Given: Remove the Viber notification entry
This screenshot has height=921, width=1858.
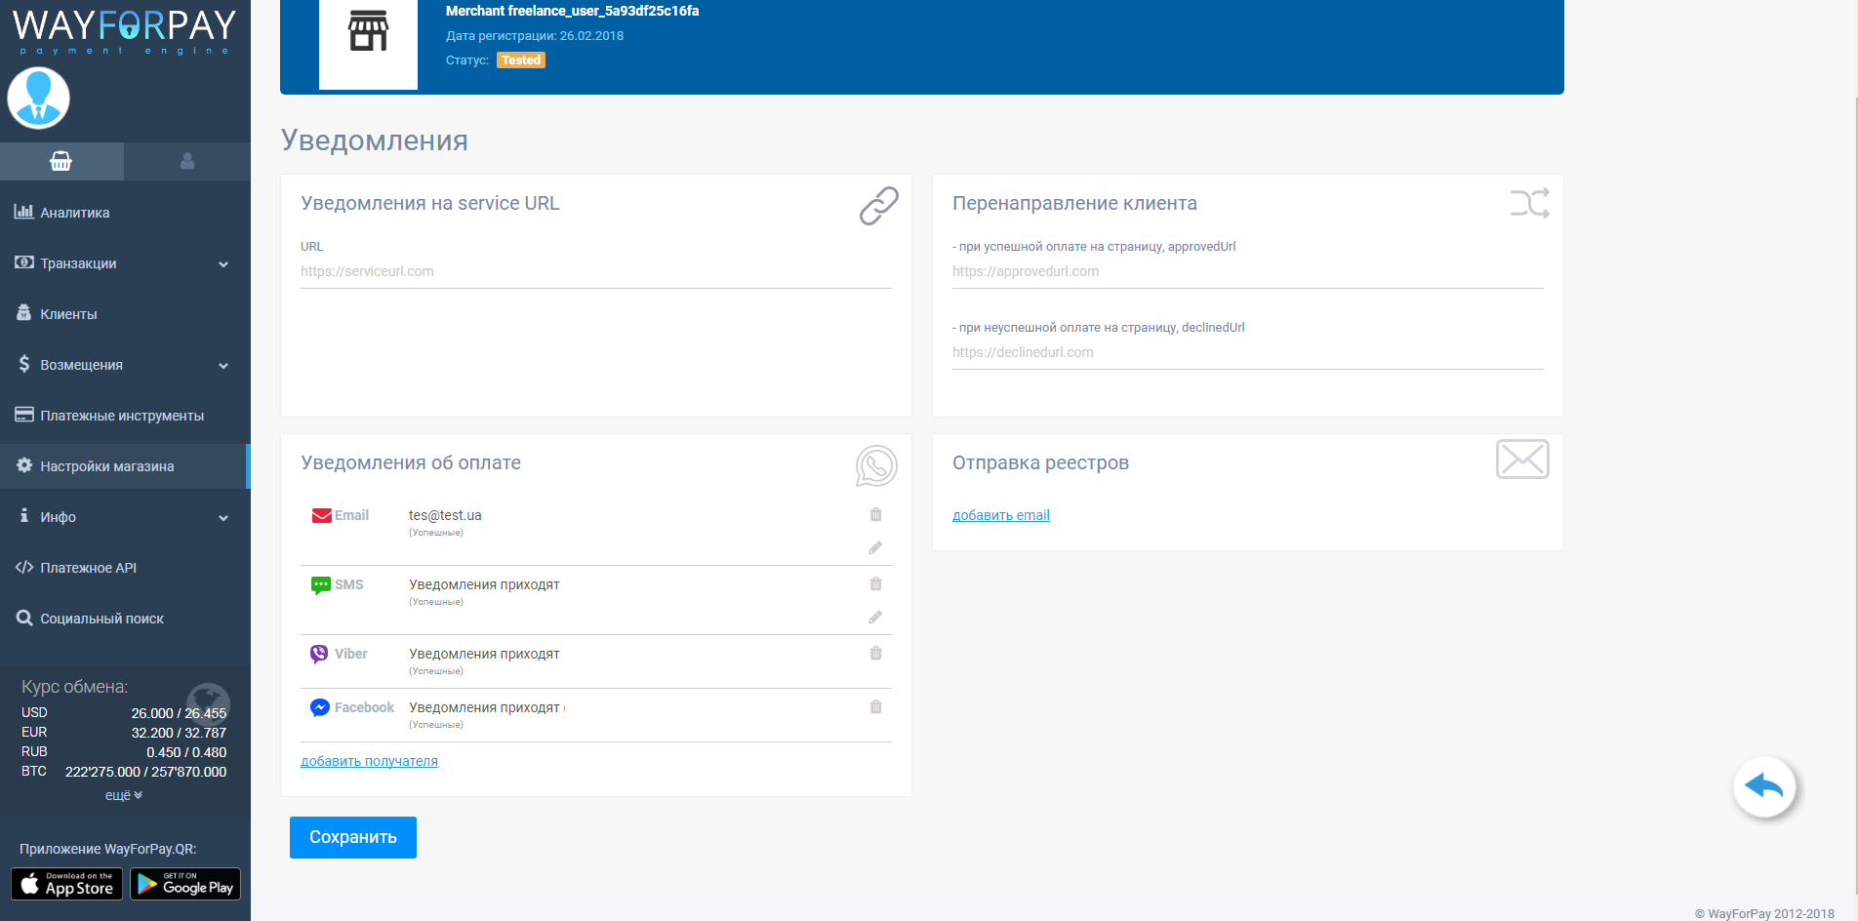Looking at the screenshot, I should point(875,654).
